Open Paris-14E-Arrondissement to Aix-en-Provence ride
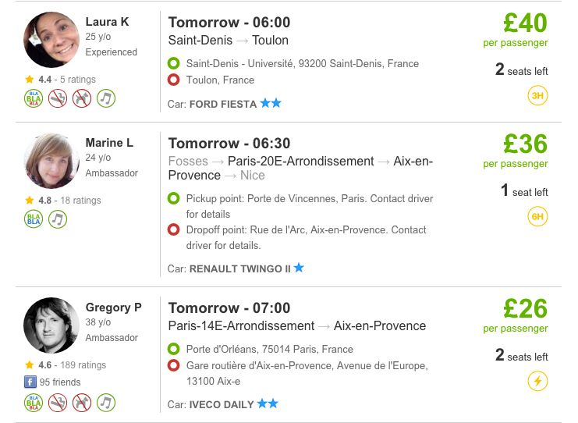Image resolution: width=578 pixels, height=423 pixels. 296,326
